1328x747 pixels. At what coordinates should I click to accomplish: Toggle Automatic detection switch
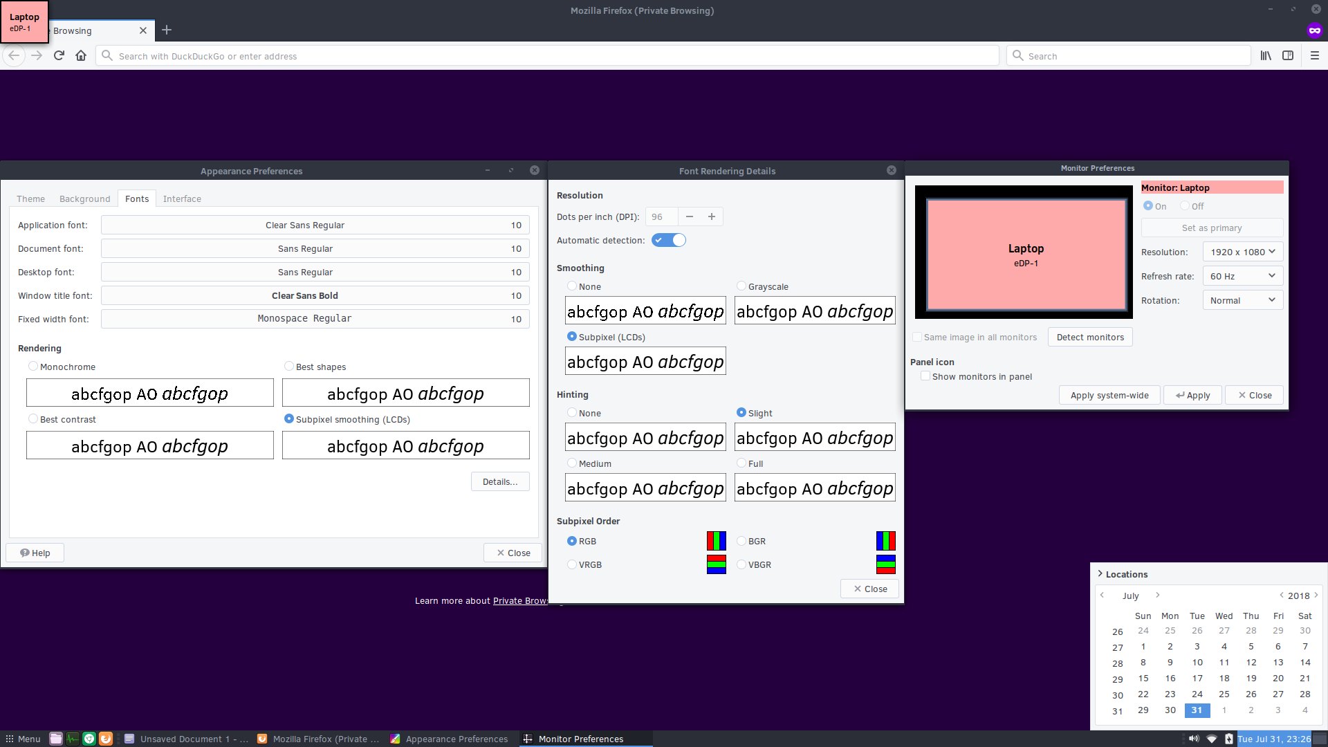pos(669,241)
